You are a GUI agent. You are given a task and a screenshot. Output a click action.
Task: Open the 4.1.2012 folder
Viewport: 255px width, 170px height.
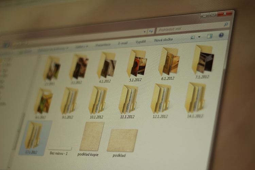tap(107, 67)
